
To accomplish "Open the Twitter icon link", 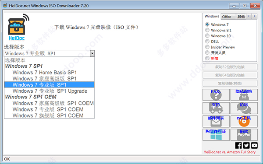I will click(246, 146).
